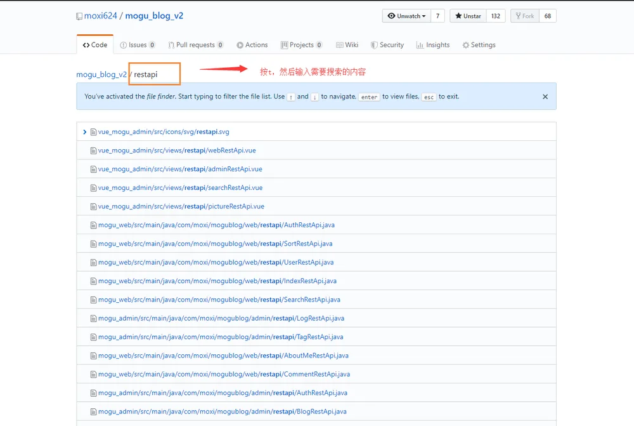Image resolution: width=634 pixels, height=426 pixels.
Task: Click the file icon of admin AuthRestApi.java
Action: point(93,393)
